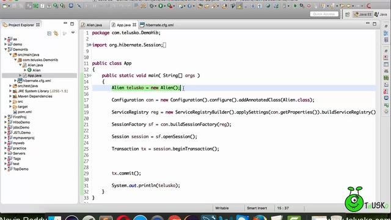Click the System.out.println(telusko) line
Viewport: 391px width, 220px height.
pos(145,185)
